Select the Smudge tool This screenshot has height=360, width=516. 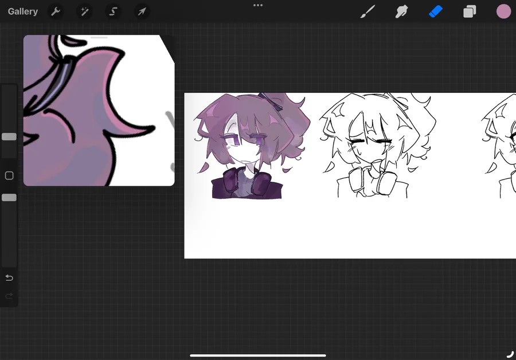tap(401, 11)
